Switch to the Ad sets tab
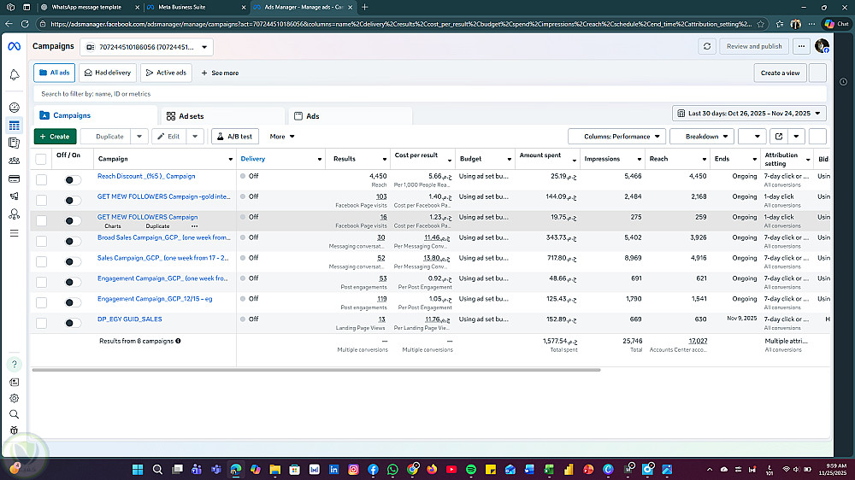This screenshot has height=480, width=855. (222, 116)
